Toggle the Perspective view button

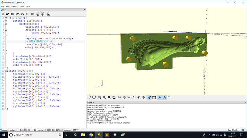(149, 97)
